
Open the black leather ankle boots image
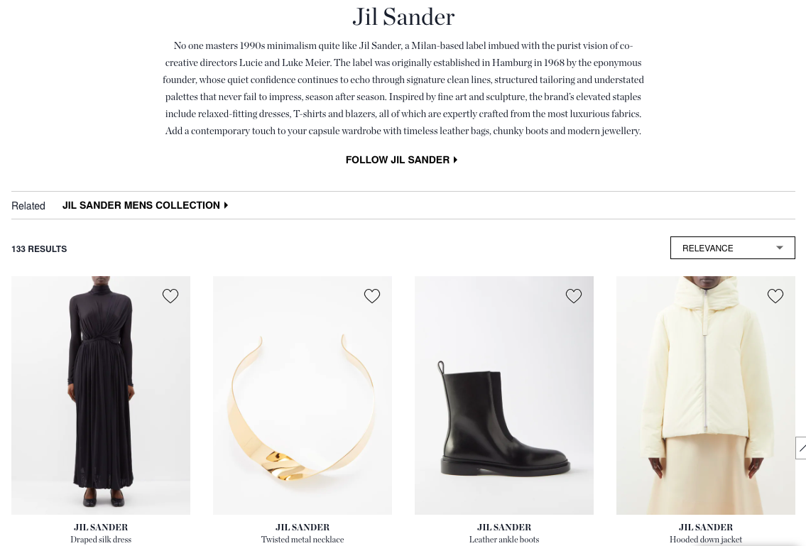tap(503, 395)
